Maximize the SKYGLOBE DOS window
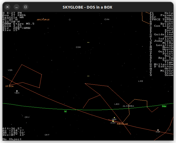Viewport: 176px width, 143px height. (x=26, y=7)
